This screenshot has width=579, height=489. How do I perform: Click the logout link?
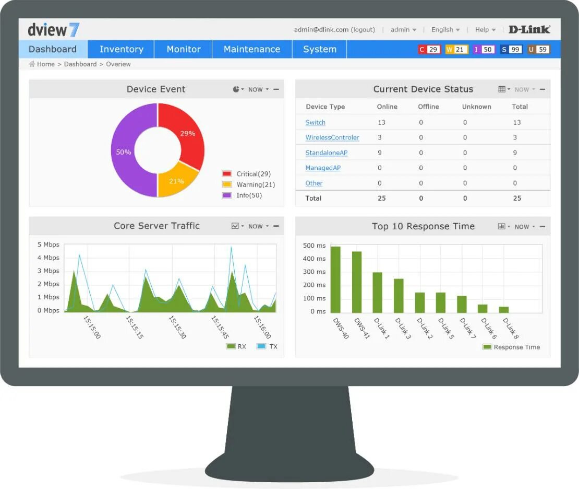(363, 30)
